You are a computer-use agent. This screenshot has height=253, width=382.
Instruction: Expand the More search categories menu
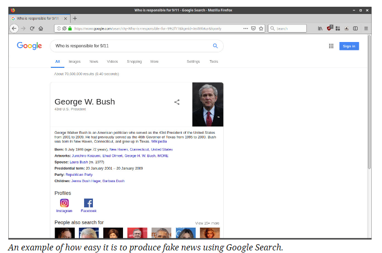(155, 62)
